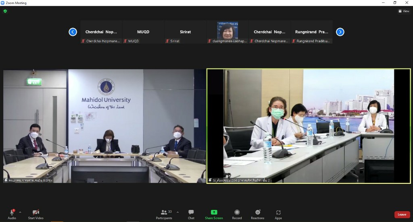
Task: Open the Reactions menu
Action: [258, 212]
